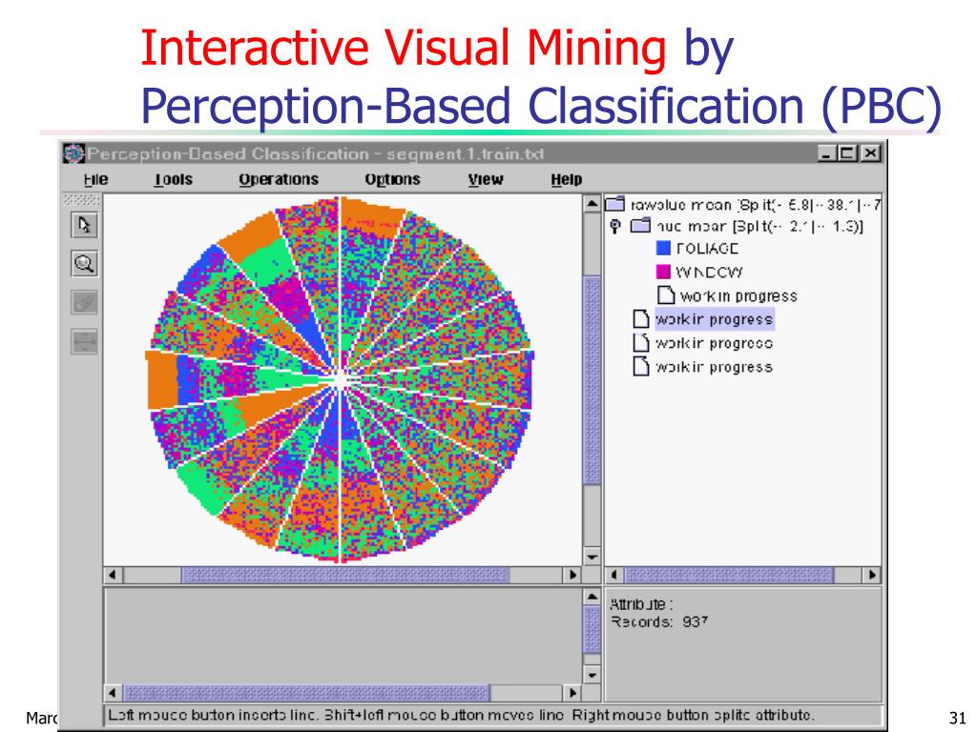This screenshot has width=977, height=732.
Task: Click horizontal scrollbar thumb under circle view
Action: tap(345, 575)
